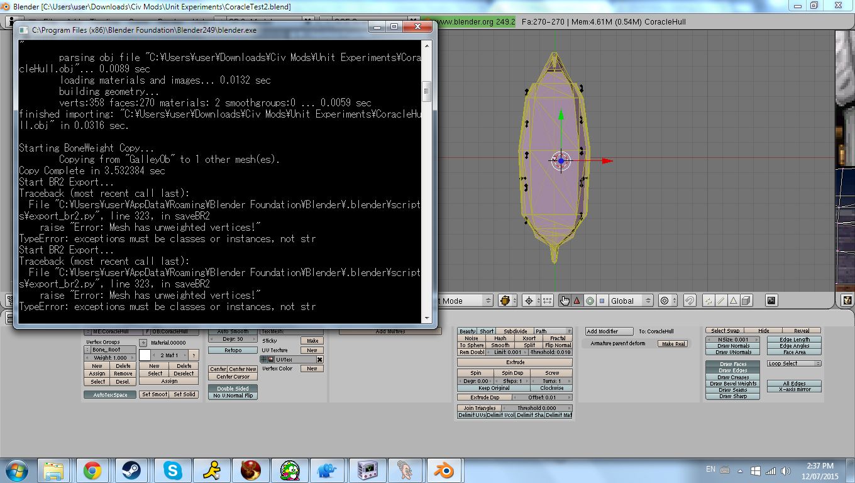Viewport: 855px width, 483px height.
Task: Click Join Triangles button
Action: [x=480, y=408]
